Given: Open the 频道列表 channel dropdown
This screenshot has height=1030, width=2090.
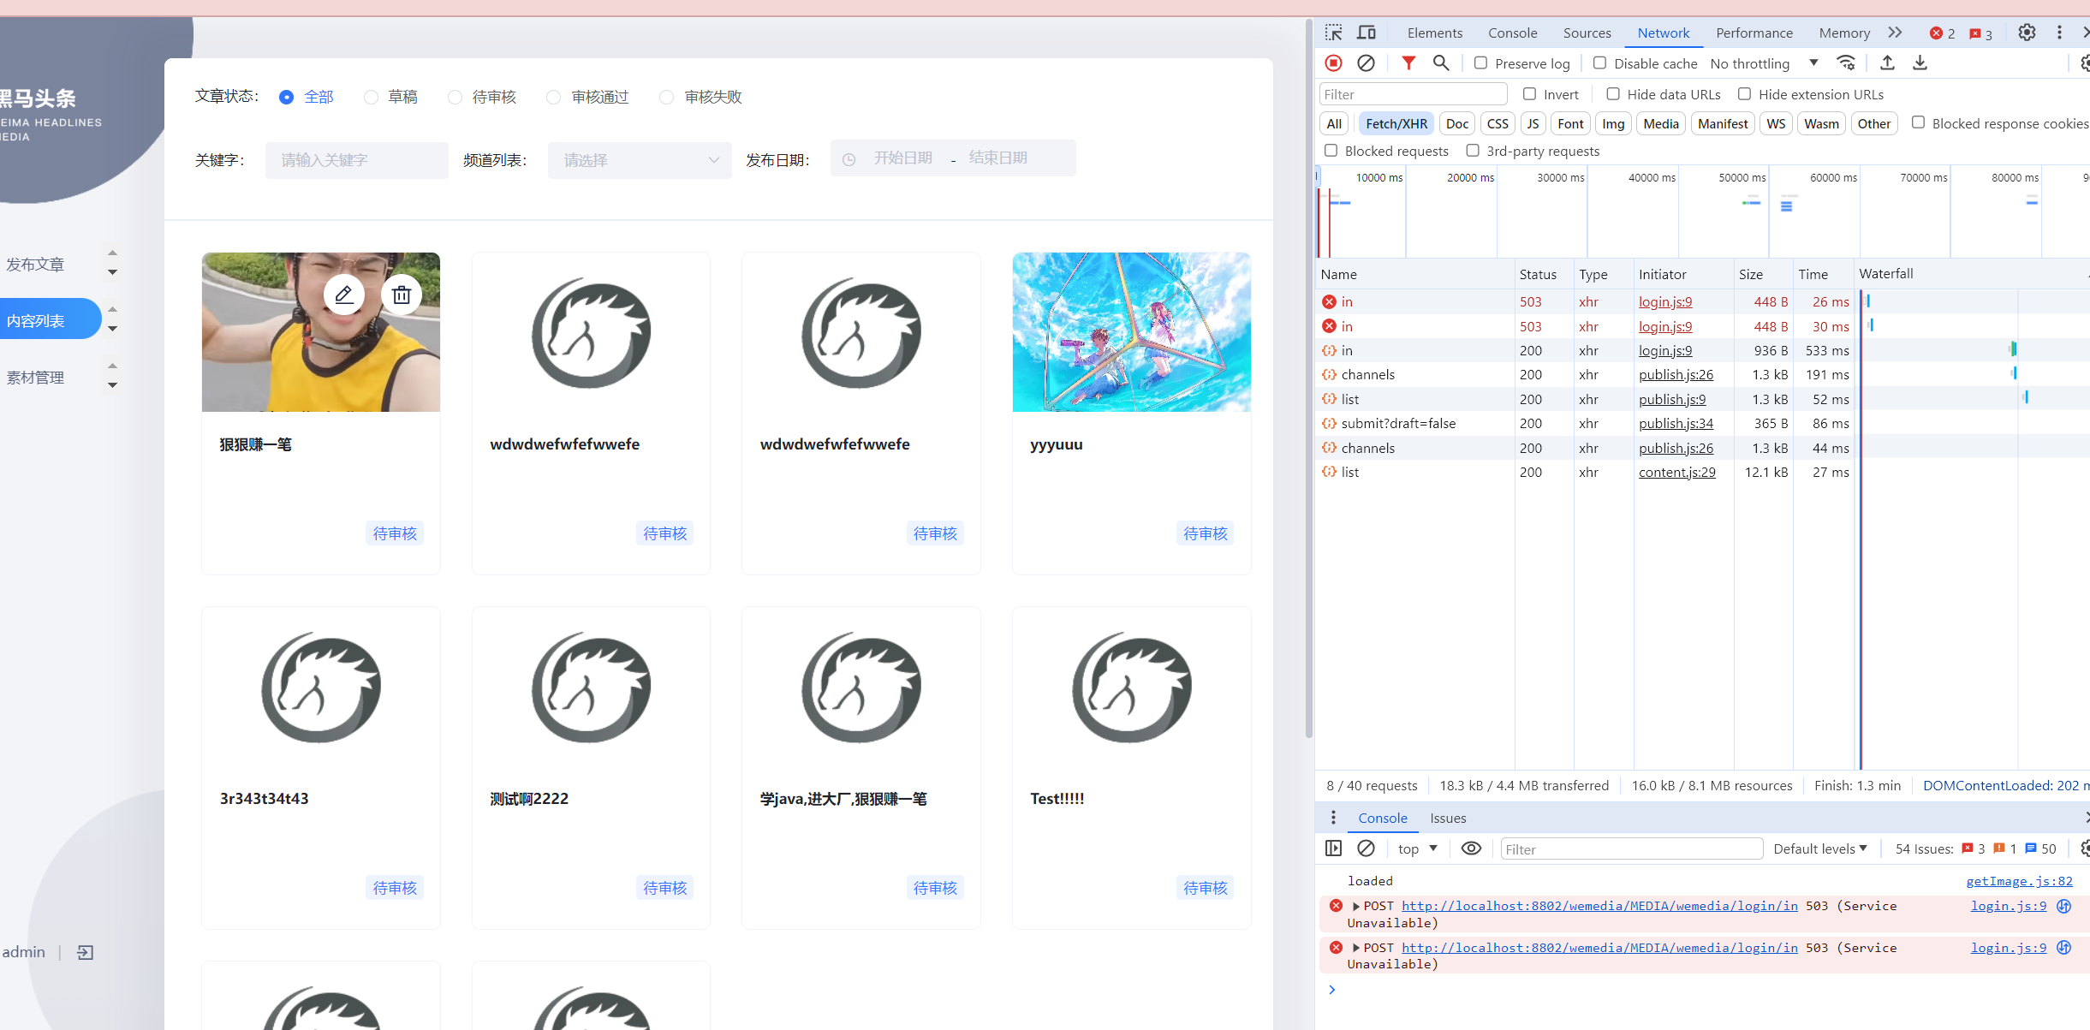Looking at the screenshot, I should pyautogui.click(x=640, y=160).
